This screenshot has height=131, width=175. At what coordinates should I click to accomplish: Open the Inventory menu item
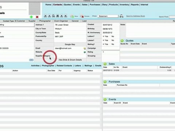tap(124, 5)
